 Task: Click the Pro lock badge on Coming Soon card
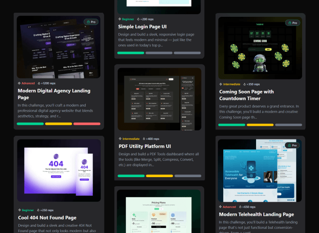point(292,23)
